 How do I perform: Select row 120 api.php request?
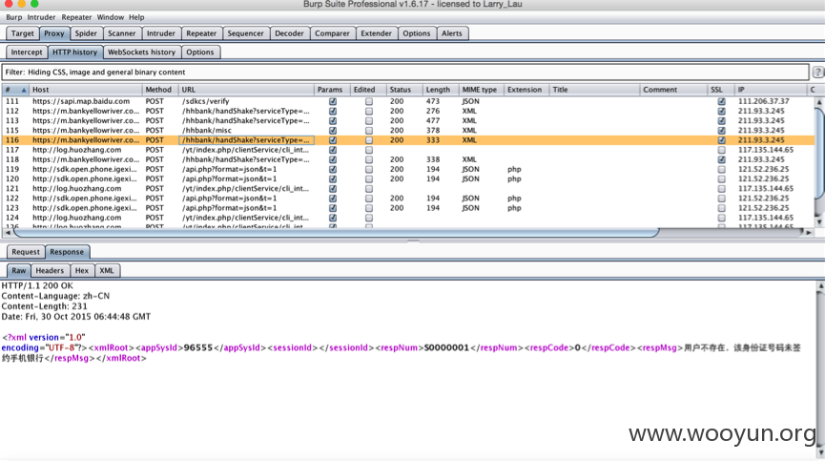click(408, 178)
